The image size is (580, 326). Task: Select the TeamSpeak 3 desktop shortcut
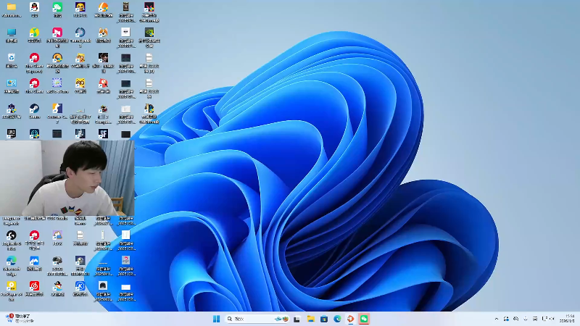(x=80, y=33)
